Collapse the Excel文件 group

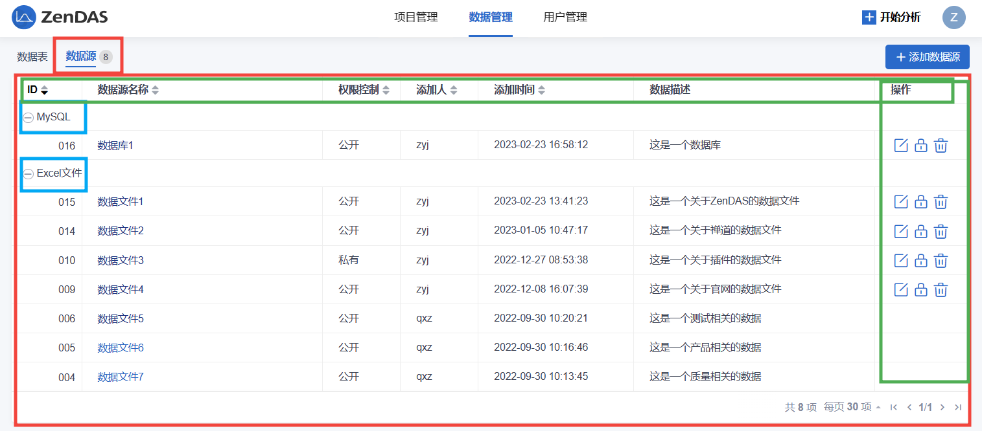coord(29,173)
